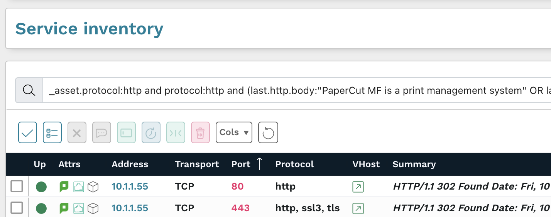Click the pink trash delete icon

[x=200, y=132]
